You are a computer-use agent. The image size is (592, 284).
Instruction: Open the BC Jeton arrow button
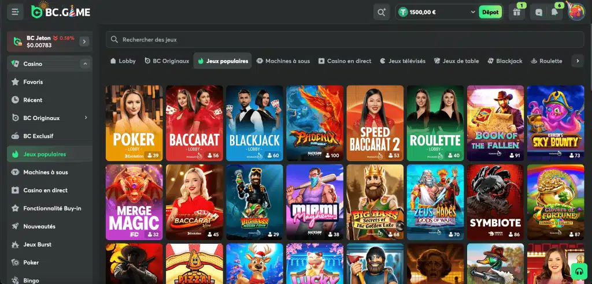coord(84,42)
